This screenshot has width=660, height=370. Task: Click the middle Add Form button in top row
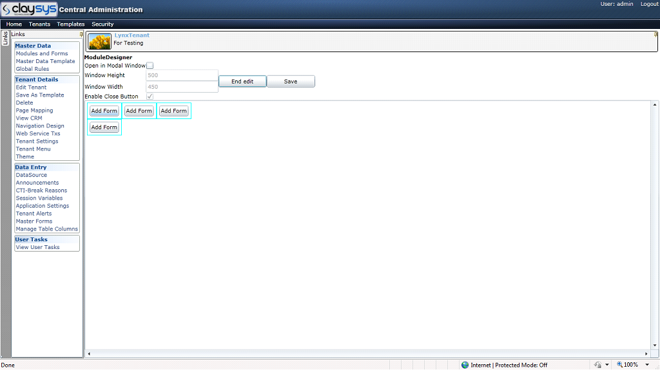point(139,111)
